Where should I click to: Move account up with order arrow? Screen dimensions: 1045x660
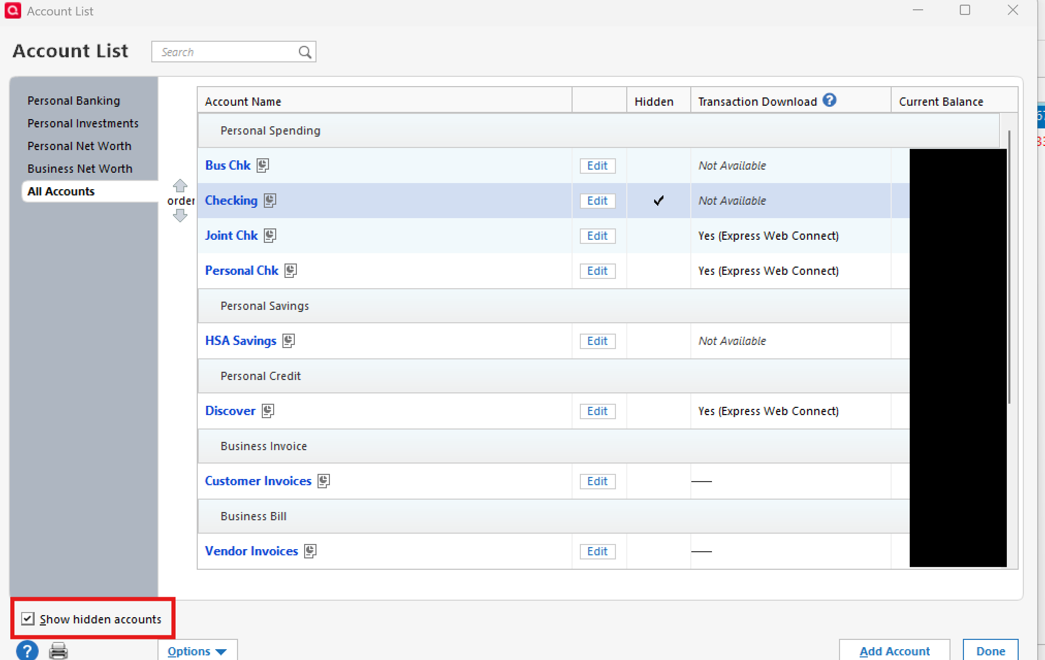(180, 185)
